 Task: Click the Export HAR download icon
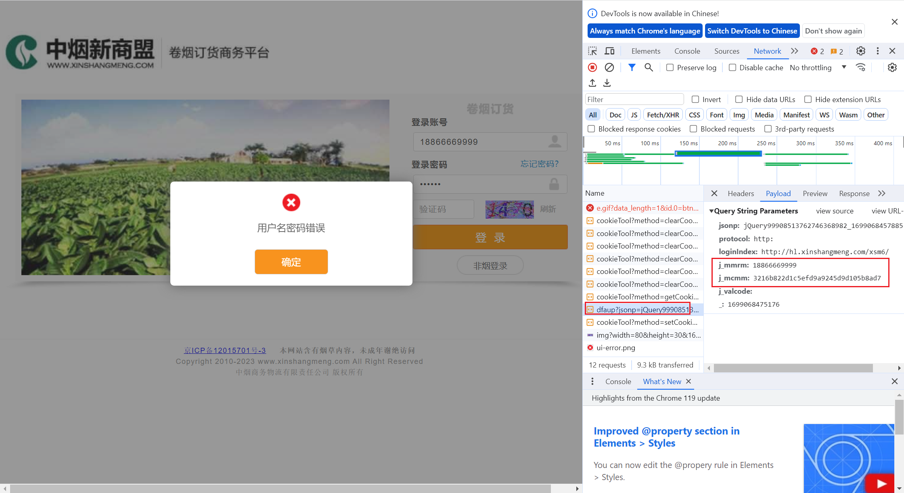tap(607, 83)
